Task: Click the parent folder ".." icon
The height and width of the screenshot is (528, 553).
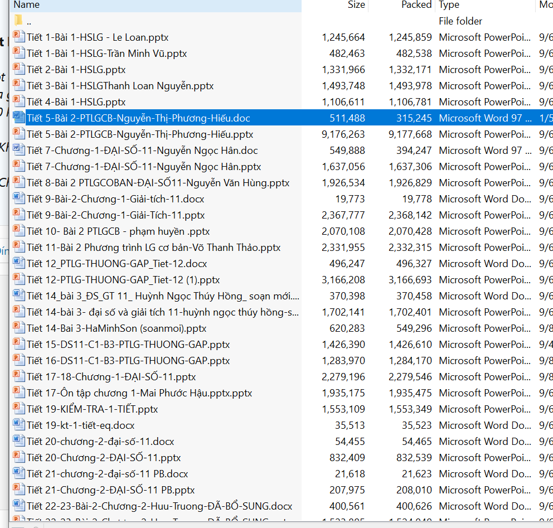Action: coord(18,21)
